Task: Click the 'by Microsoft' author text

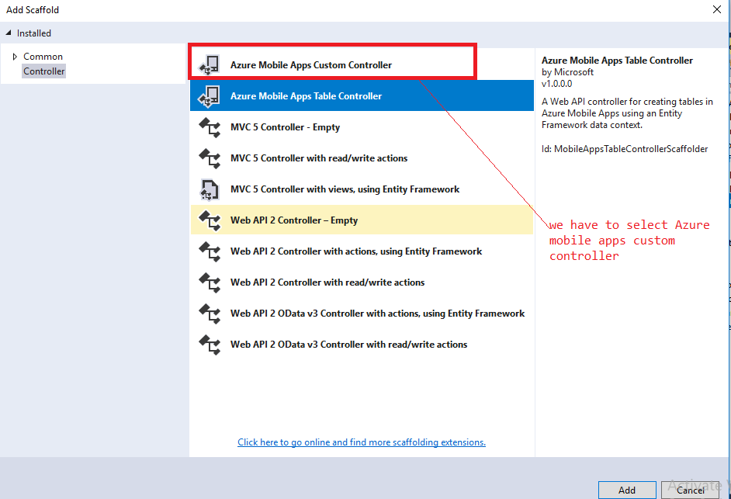Action: (x=567, y=72)
